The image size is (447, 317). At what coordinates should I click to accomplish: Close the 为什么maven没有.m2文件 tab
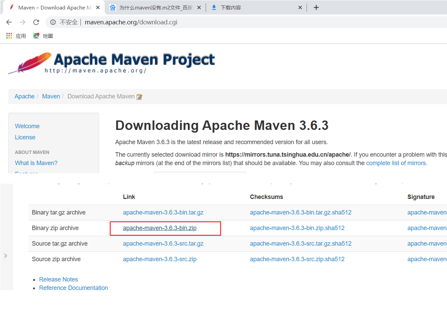(x=199, y=7)
